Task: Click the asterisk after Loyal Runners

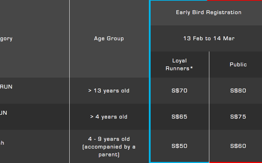Action: coord(192,68)
